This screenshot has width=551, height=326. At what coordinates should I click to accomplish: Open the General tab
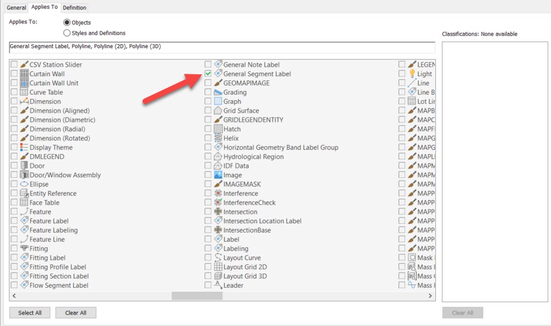point(15,7)
